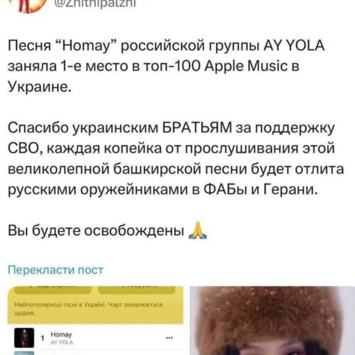Click the quoted “Homay” in first sentence
The height and width of the screenshot is (355, 355).
(x=87, y=45)
